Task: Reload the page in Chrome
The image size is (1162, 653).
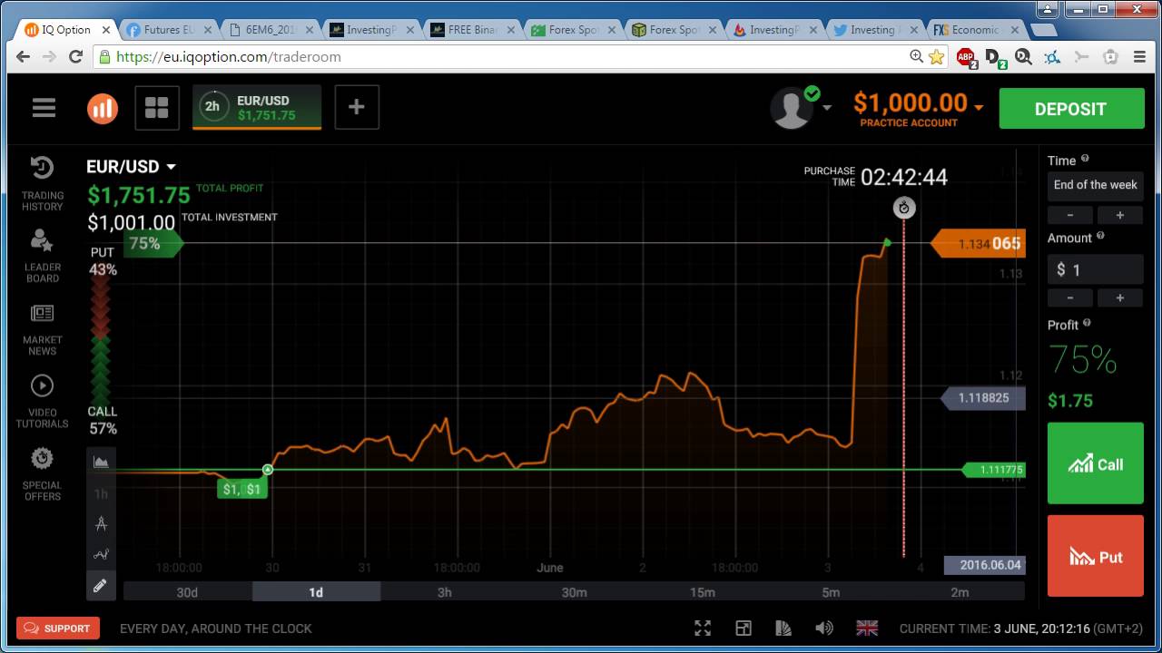Action: pyautogui.click(x=76, y=56)
